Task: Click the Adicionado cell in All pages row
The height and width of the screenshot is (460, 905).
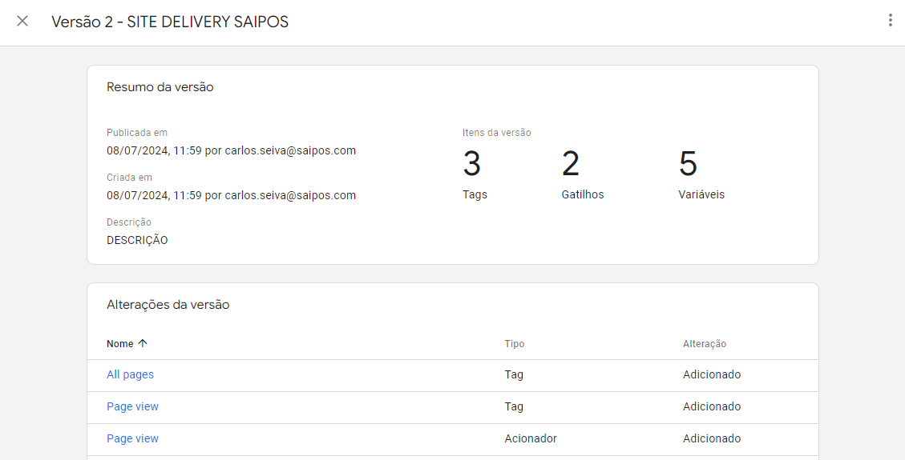Action: tap(712, 374)
